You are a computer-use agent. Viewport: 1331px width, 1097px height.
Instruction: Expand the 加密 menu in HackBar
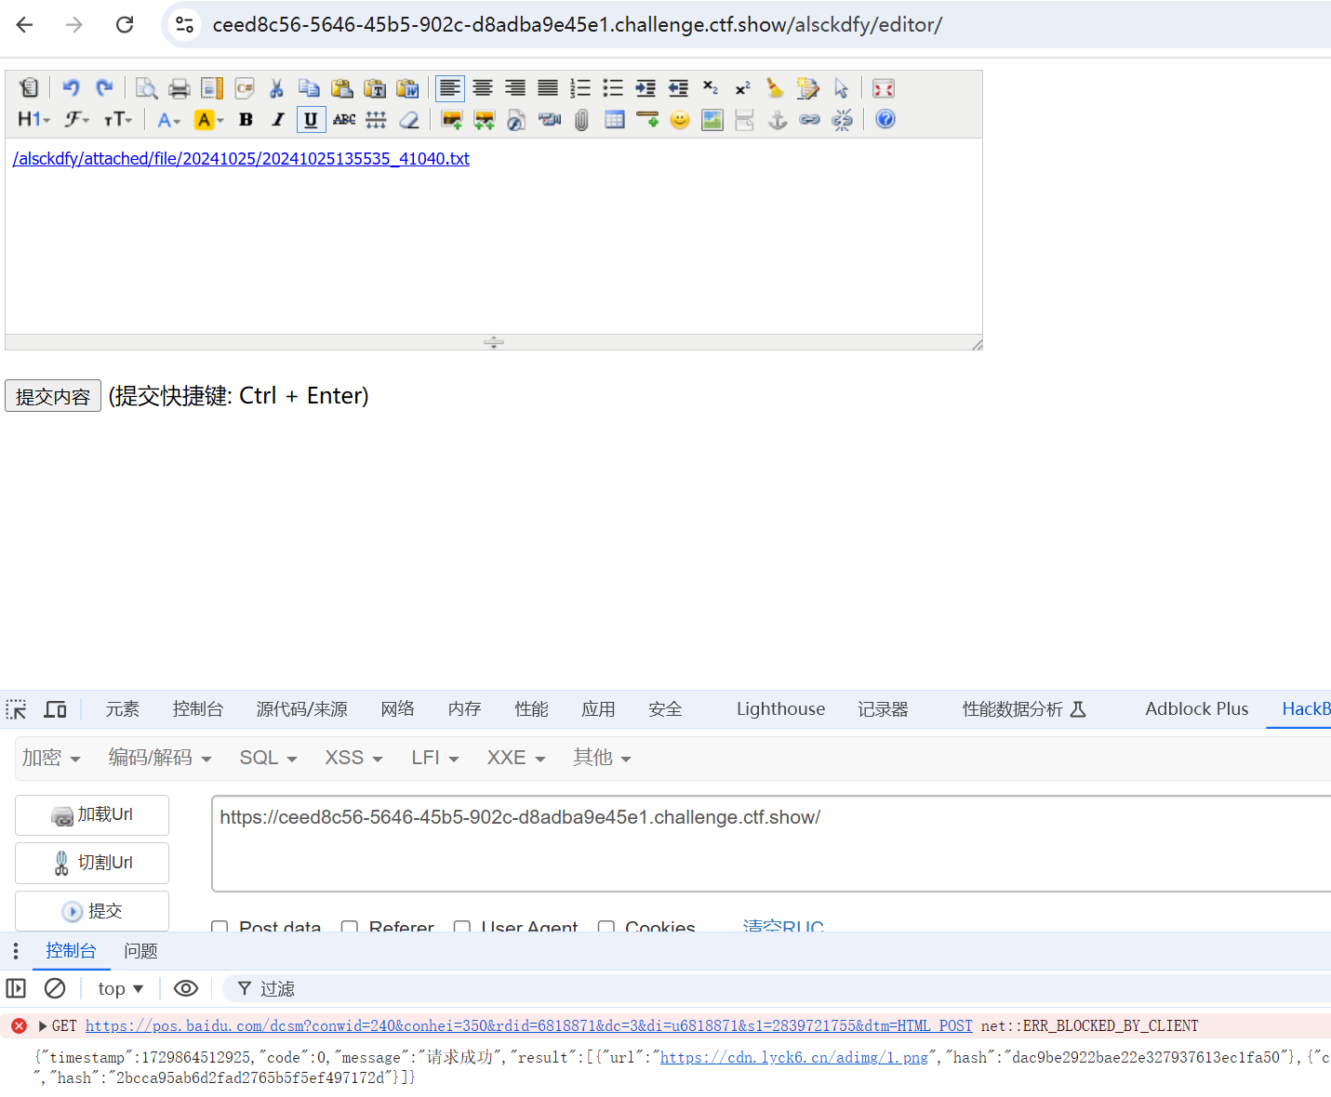51,758
